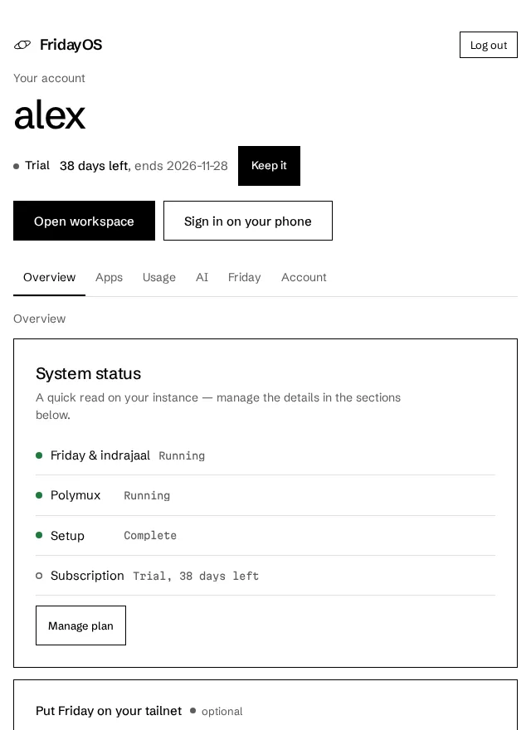Click 'ends 2026-11-28' date text
This screenshot has height=730, width=531.
coord(181,166)
